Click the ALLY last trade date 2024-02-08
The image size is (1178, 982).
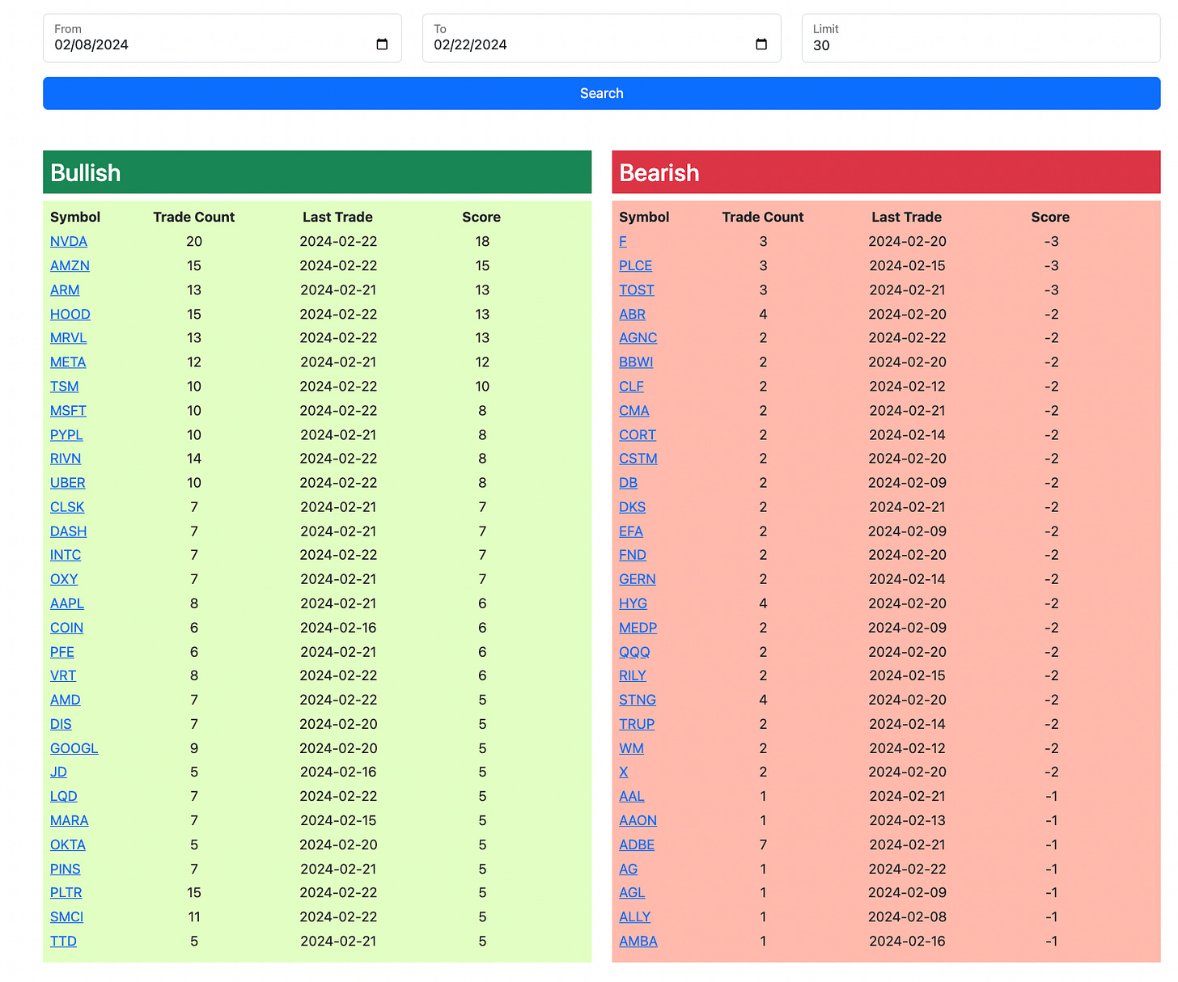point(907,916)
